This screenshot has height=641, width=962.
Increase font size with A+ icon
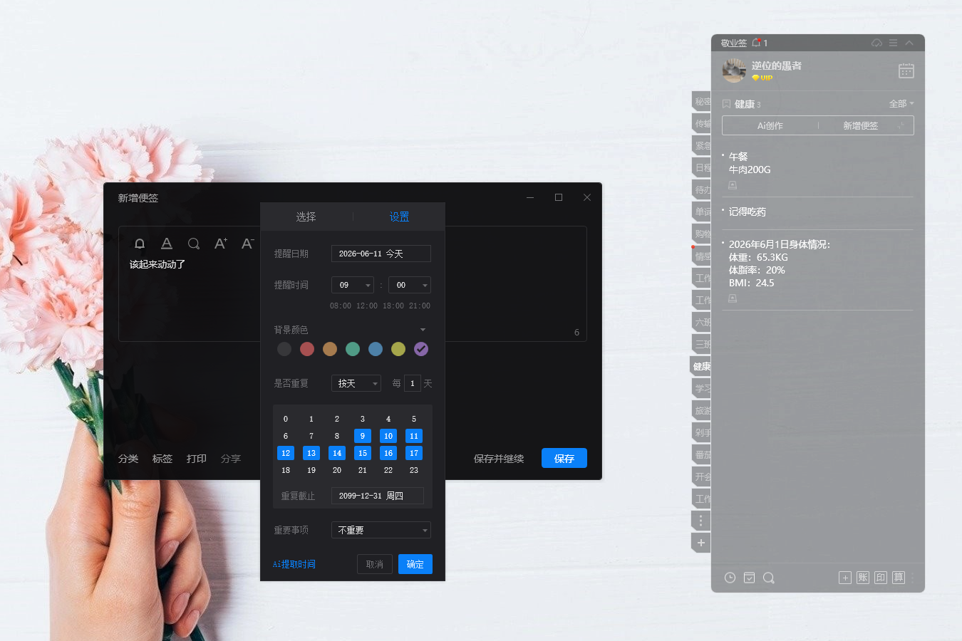click(221, 244)
